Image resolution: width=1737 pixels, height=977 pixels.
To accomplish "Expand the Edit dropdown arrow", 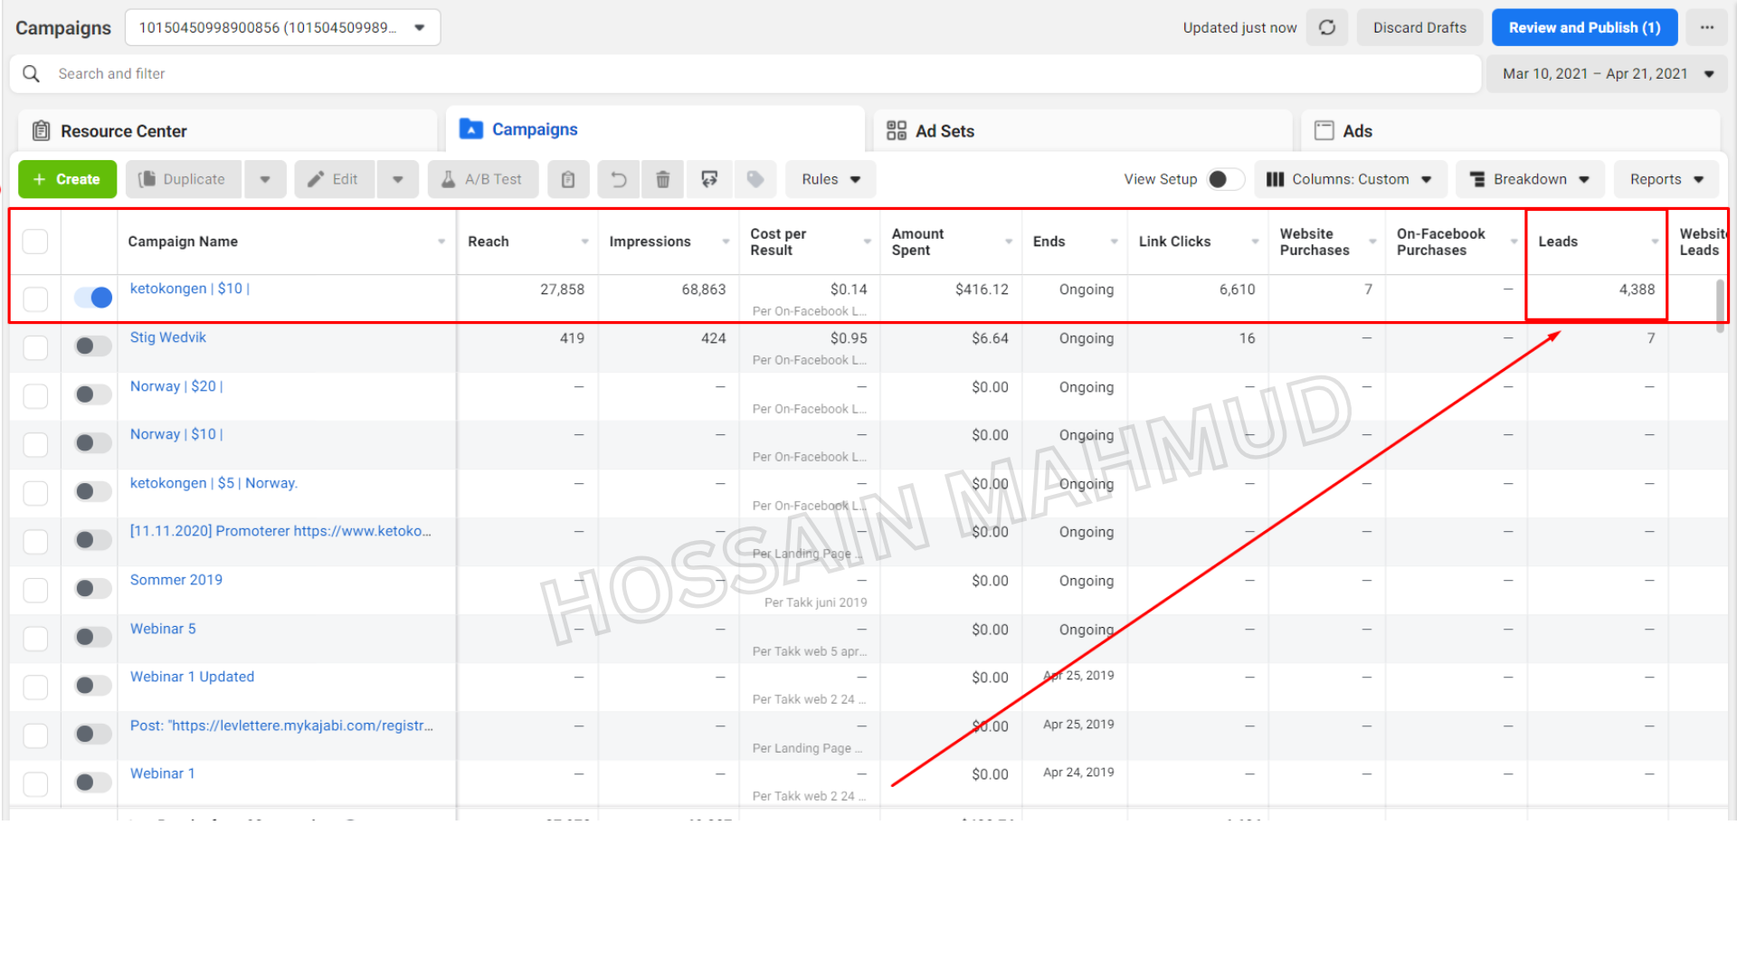I will tap(398, 179).
